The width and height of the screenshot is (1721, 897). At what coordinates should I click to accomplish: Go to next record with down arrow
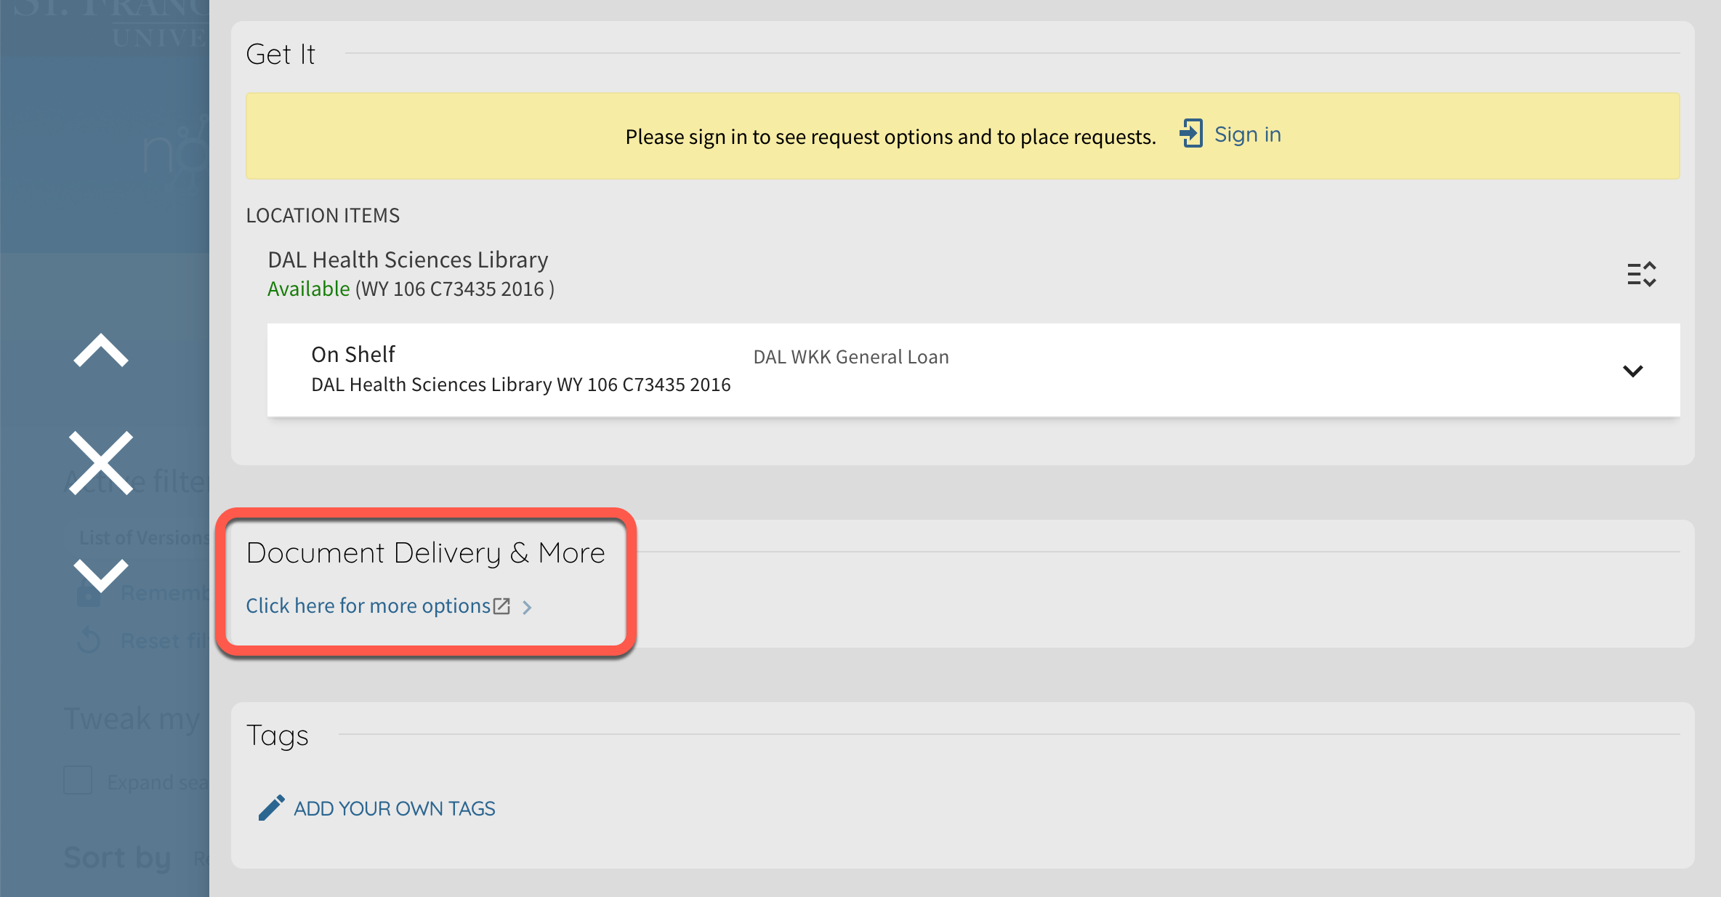[101, 575]
